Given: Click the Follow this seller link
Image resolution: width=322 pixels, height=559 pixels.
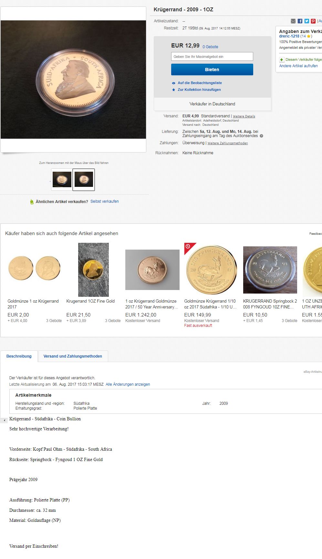Looking at the screenshot, I should tap(303, 60).
